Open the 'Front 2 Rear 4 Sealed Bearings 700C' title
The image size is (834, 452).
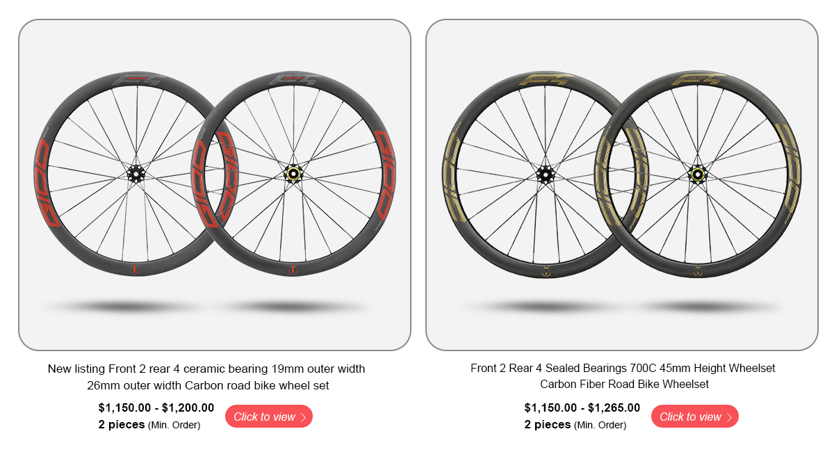pyautogui.click(x=623, y=376)
